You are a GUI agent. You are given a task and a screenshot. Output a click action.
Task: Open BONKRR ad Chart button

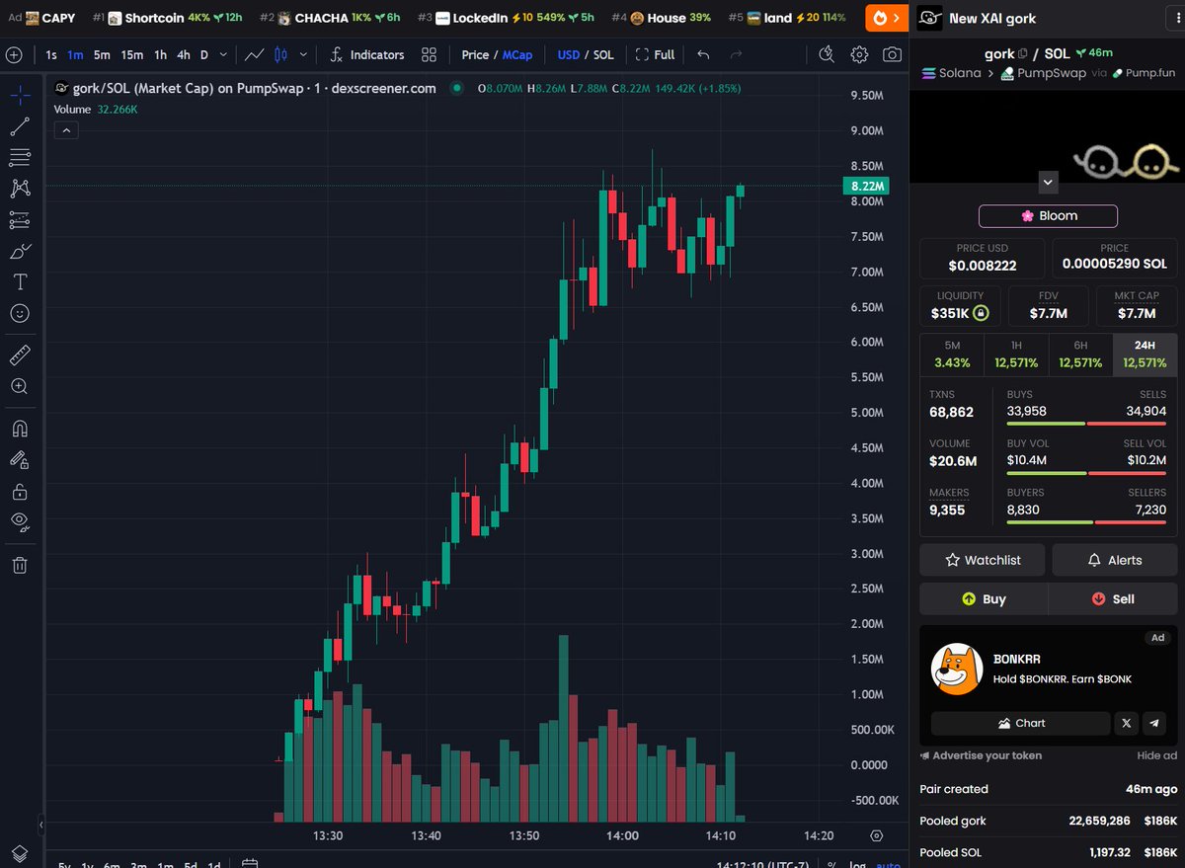point(1020,723)
